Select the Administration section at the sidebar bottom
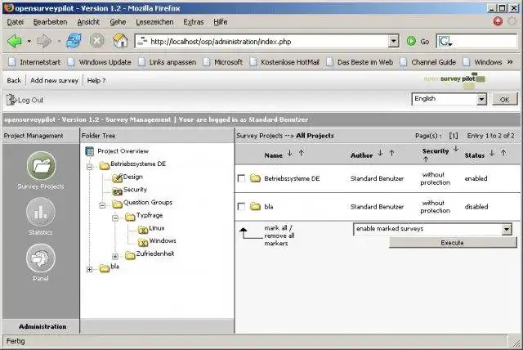Image resolution: width=523 pixels, height=350 pixels. (x=42, y=326)
